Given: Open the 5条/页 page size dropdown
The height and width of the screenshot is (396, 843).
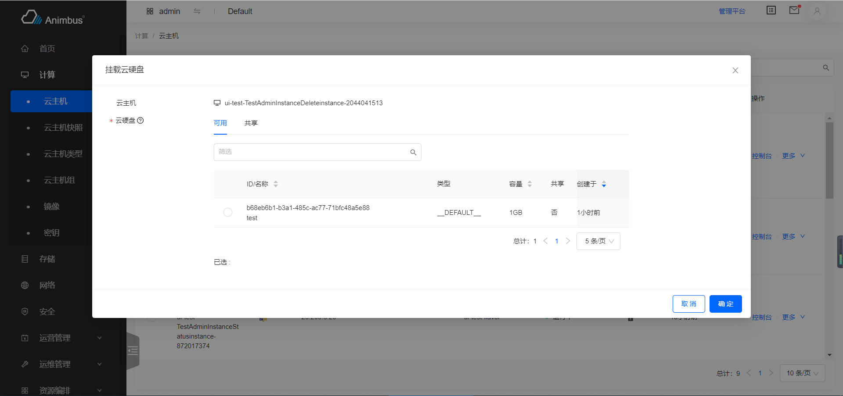Looking at the screenshot, I should pyautogui.click(x=598, y=241).
